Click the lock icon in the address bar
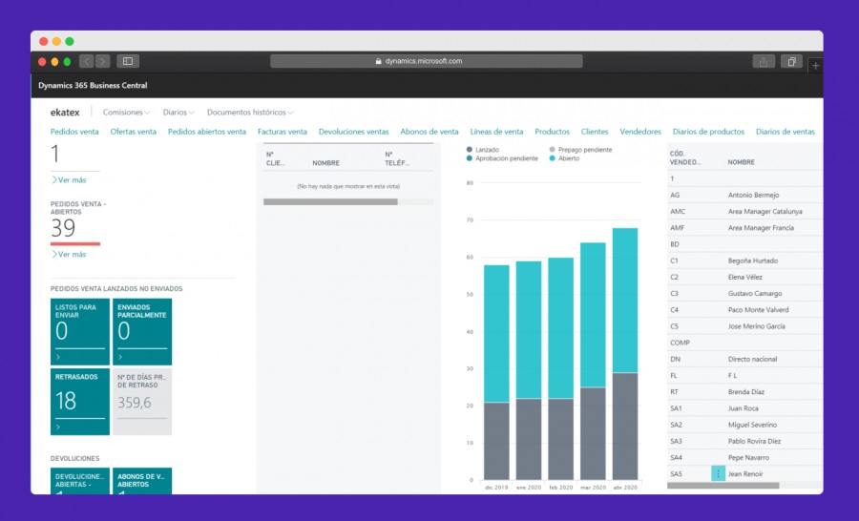This screenshot has height=521, width=859. click(379, 61)
